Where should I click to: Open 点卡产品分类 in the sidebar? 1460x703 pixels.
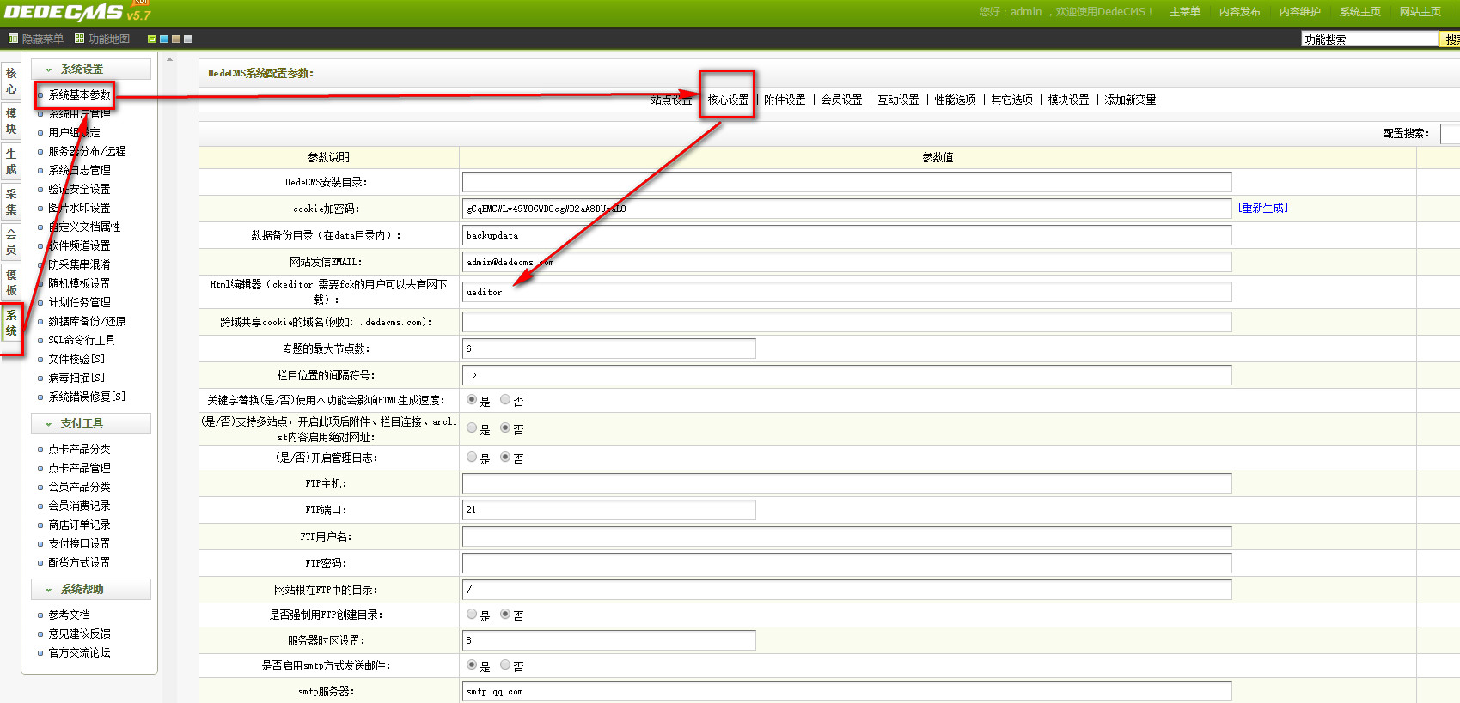tap(79, 449)
